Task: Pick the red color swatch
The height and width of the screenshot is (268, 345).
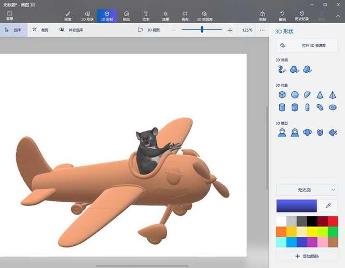Action: (x=333, y=221)
